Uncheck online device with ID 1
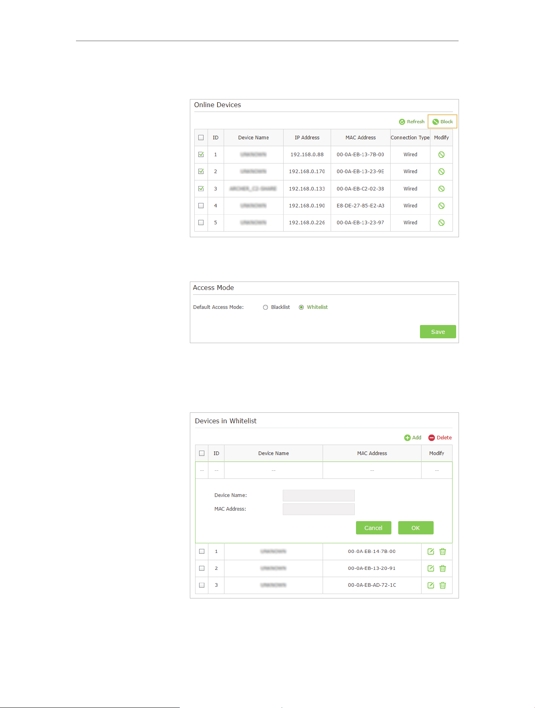This screenshot has width=535, height=708. (201, 155)
